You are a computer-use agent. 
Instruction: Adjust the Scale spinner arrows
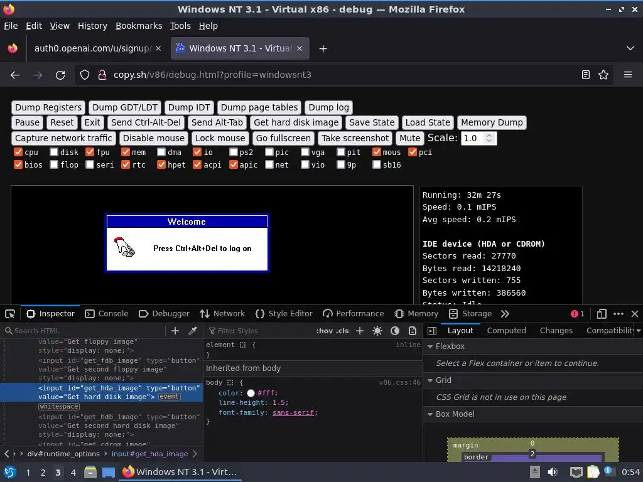489,138
